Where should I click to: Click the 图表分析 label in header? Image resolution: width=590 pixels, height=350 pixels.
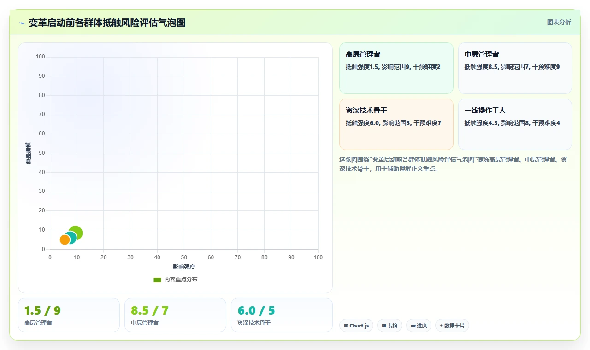(x=559, y=23)
